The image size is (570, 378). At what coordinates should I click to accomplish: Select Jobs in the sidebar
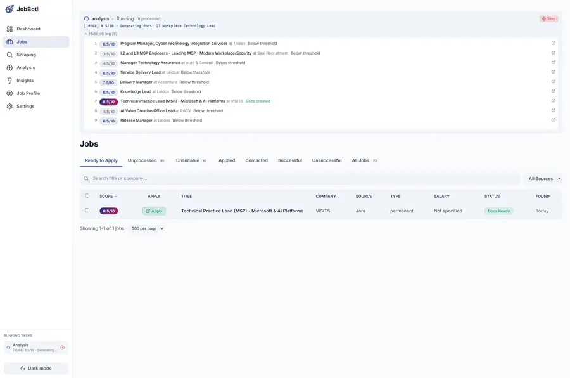pyautogui.click(x=35, y=42)
